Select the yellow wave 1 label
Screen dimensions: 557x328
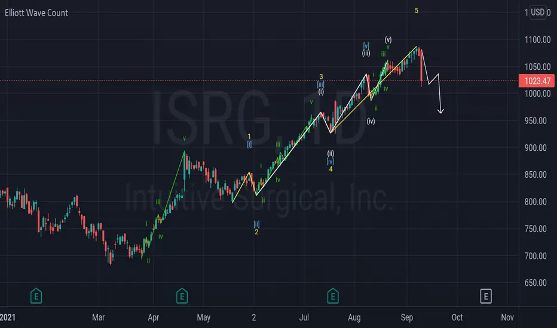click(249, 137)
